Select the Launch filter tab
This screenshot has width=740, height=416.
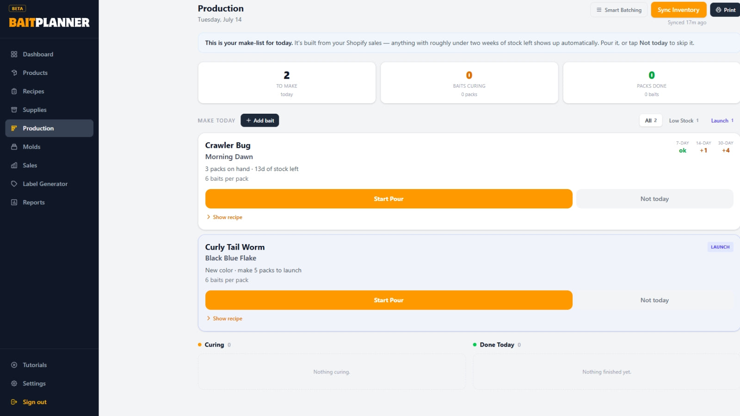722,121
